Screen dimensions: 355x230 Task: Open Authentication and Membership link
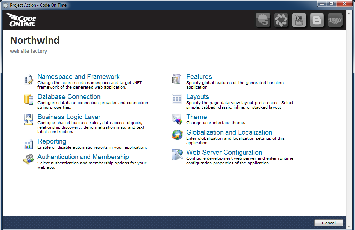click(83, 157)
